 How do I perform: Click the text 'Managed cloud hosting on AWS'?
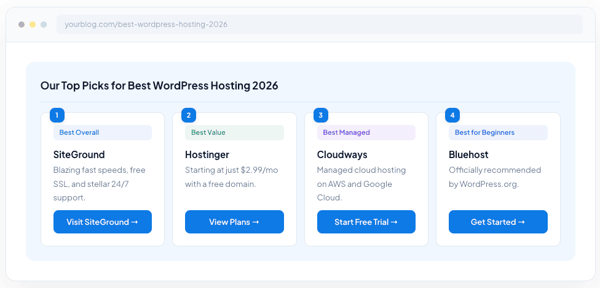pos(361,184)
